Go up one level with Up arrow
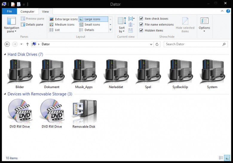 click(x=27, y=44)
